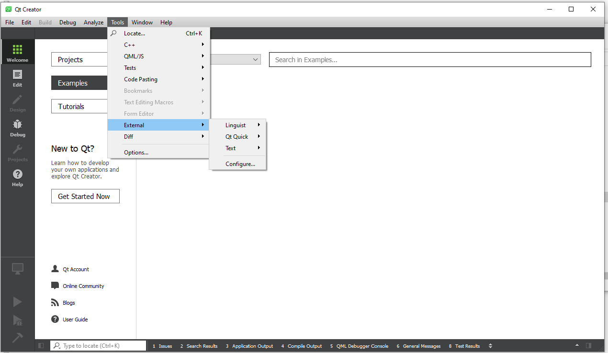Expand the QML/JS submenu
Image resolution: width=608 pixels, height=353 pixels.
pos(159,56)
